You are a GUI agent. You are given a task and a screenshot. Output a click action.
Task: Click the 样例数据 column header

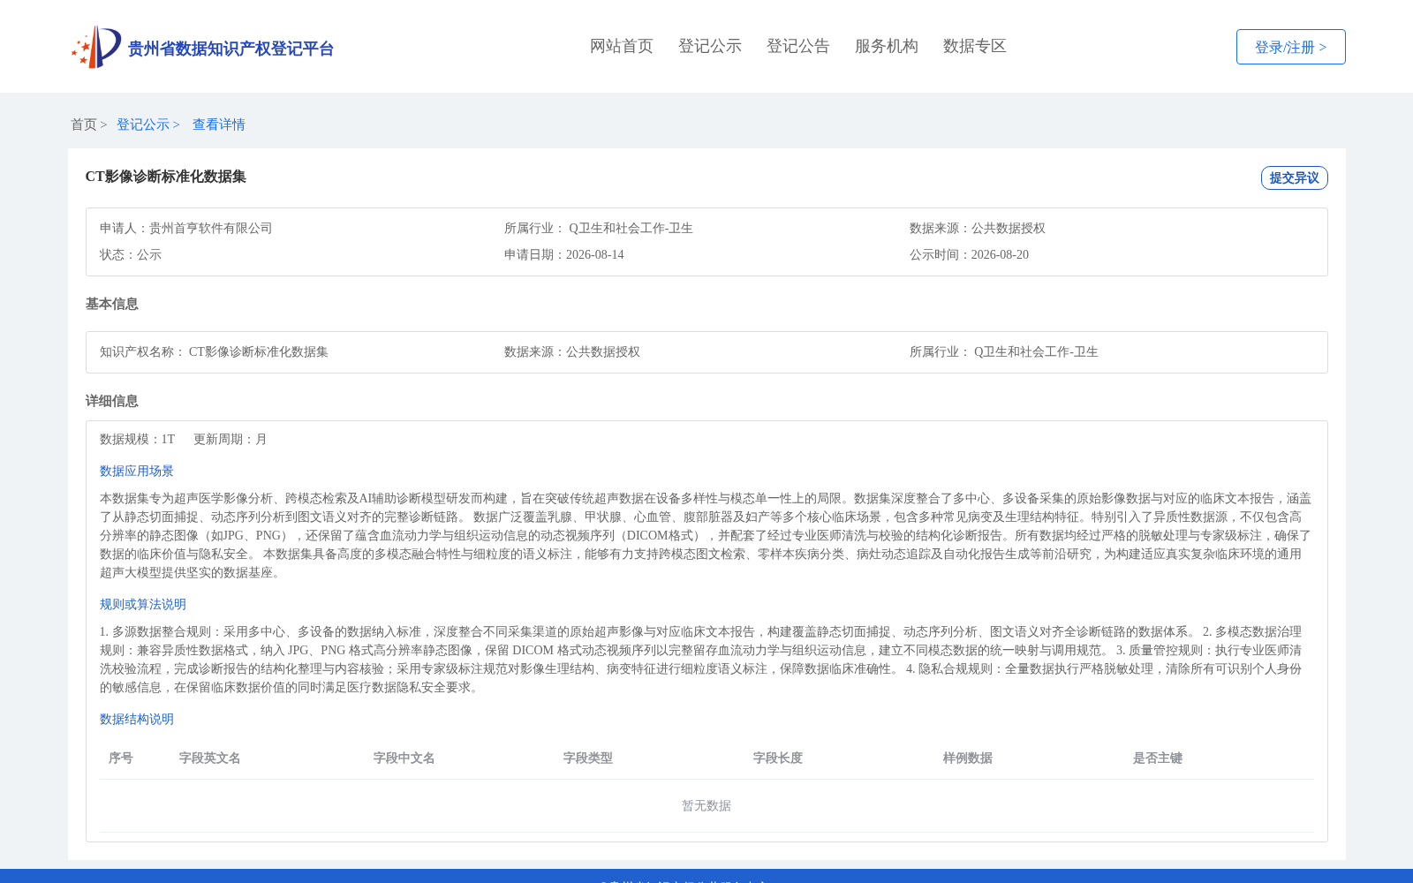tap(968, 758)
